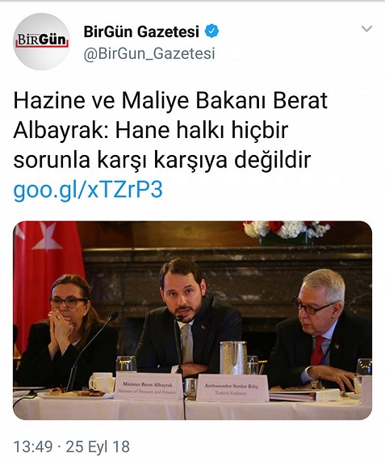Click the blue verified badge
This screenshot has height=465, width=385.
coord(212,31)
